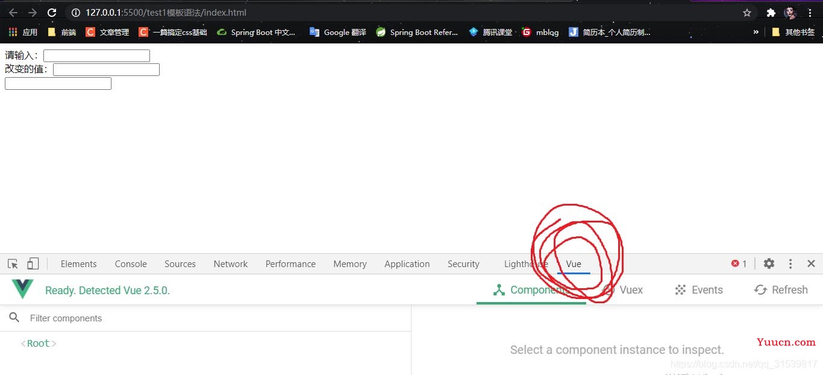Open the mblqg bookmark

click(540, 32)
